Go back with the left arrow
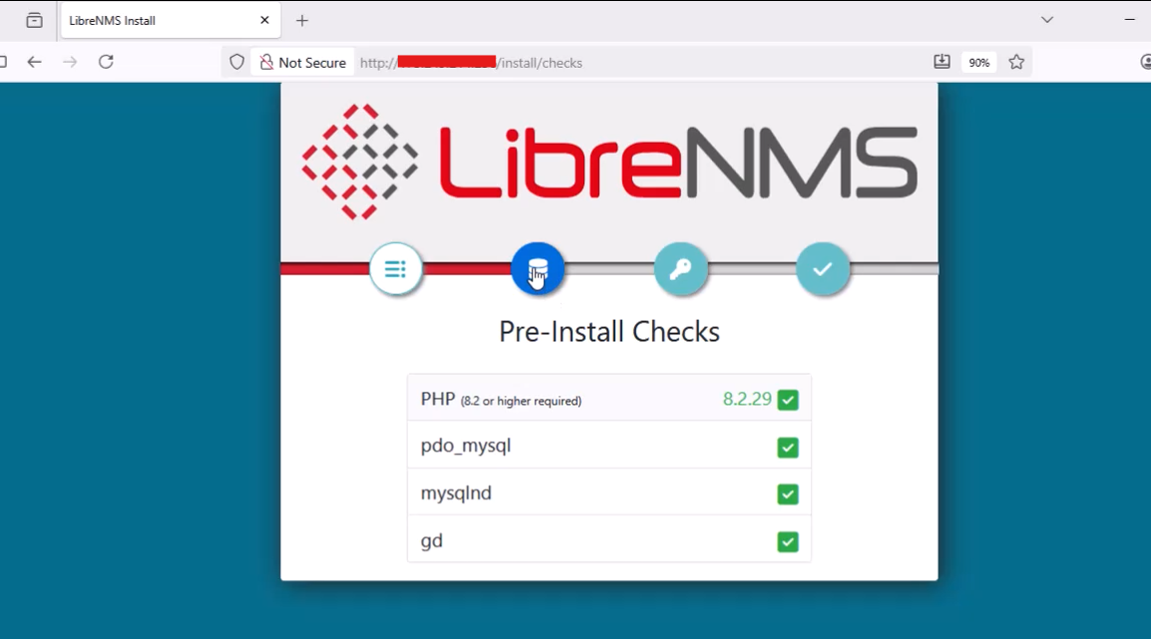This screenshot has height=639, width=1151. tap(35, 62)
